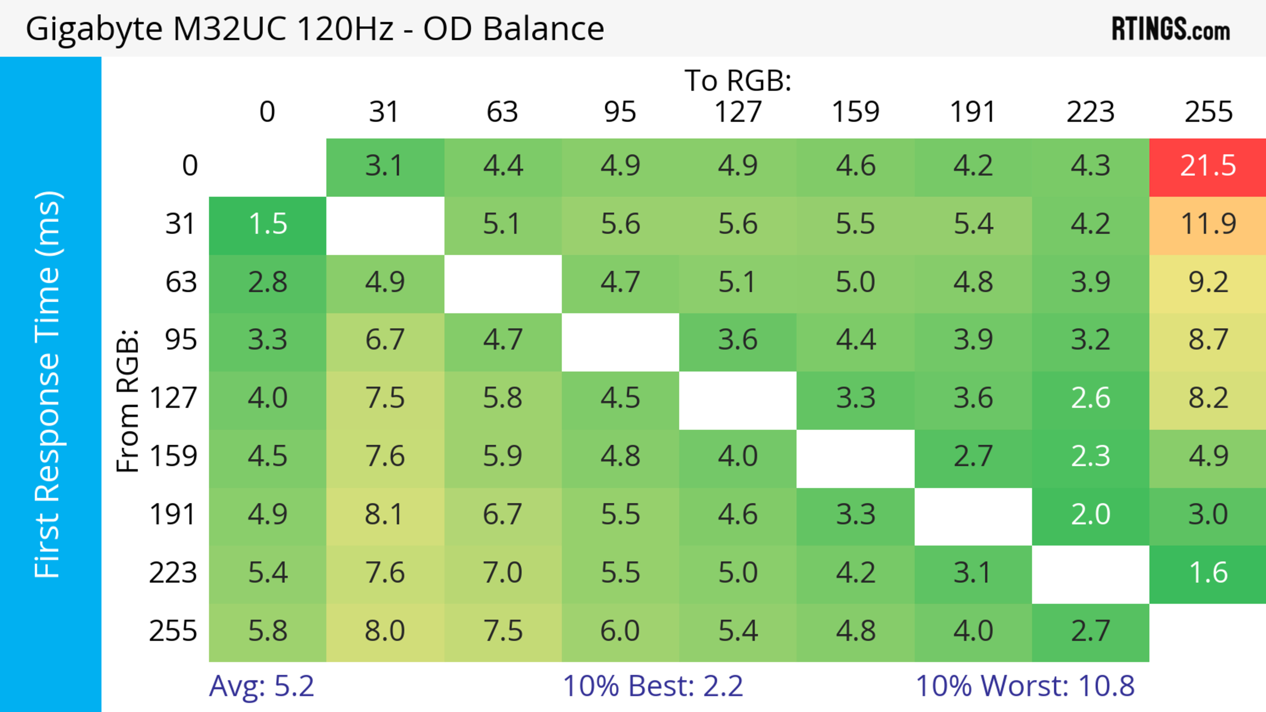Viewport: 1266px width, 712px height.
Task: Click the First Response Time sidebar label
Action: click(48, 384)
